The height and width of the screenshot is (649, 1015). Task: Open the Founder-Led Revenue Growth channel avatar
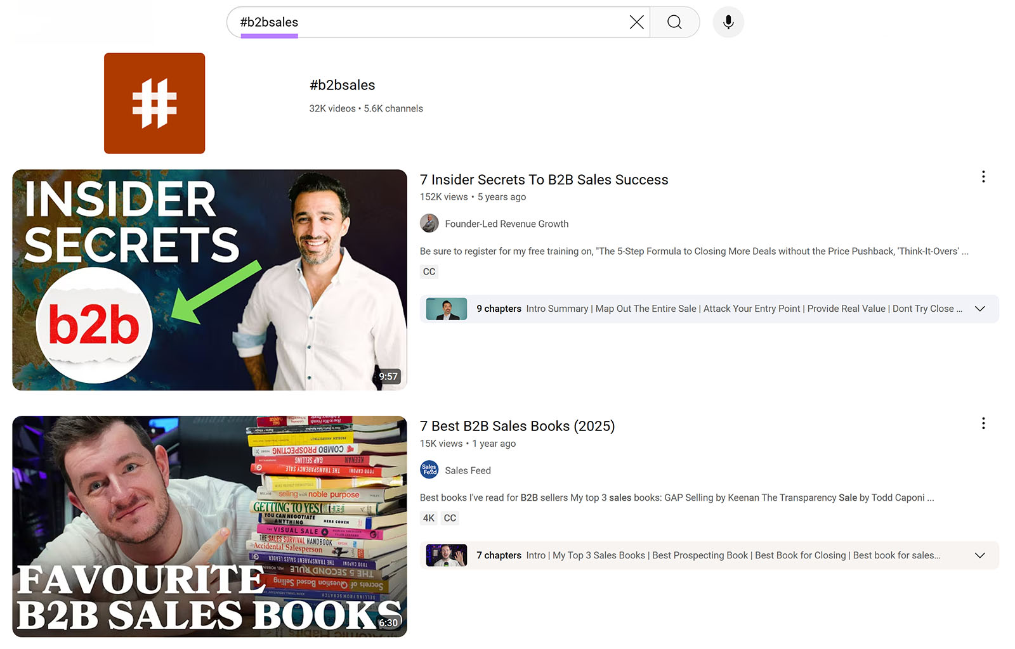[429, 223]
